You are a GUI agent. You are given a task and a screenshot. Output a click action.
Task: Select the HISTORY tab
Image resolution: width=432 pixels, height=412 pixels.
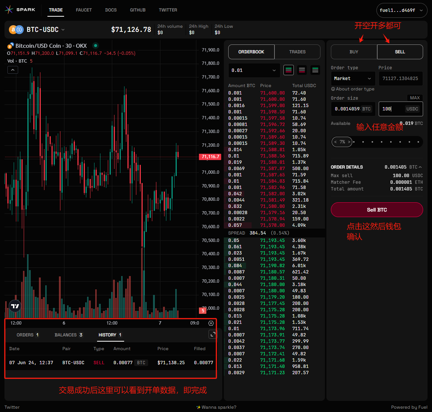pos(110,335)
